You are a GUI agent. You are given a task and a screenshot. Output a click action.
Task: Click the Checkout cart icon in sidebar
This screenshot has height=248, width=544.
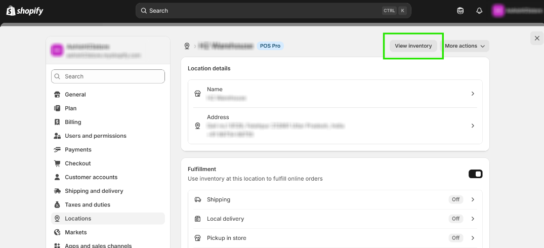pos(57,163)
